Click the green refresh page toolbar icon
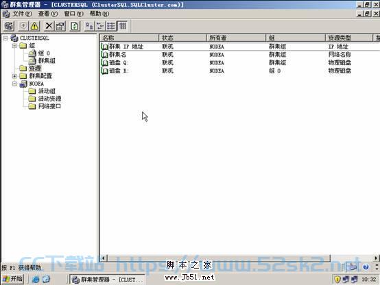The height and width of the screenshot is (285, 380). [x=74, y=26]
